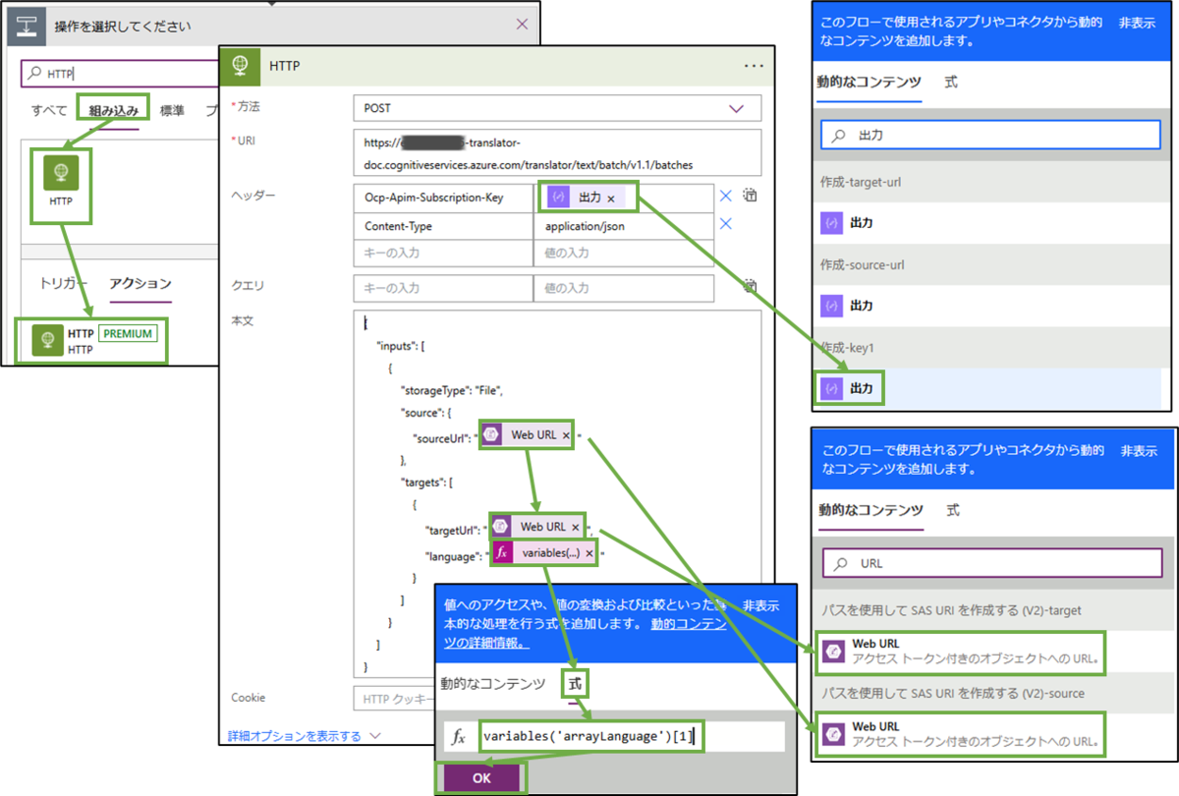1179x796 pixels.
Task: Switch to the 式 tab in the expression popup
Action: click(575, 683)
